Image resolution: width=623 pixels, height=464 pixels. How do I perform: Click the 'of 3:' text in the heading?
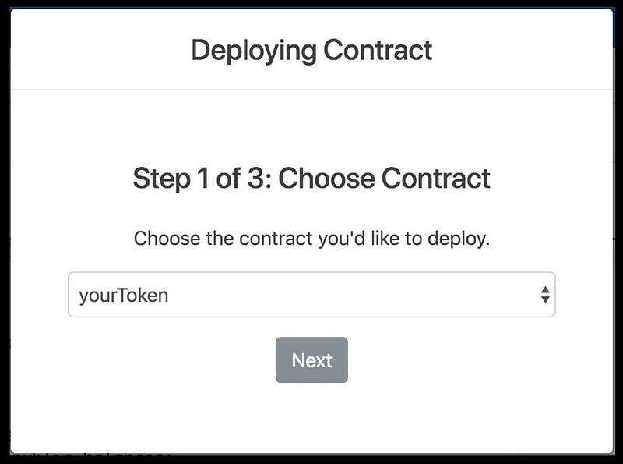coord(244,178)
